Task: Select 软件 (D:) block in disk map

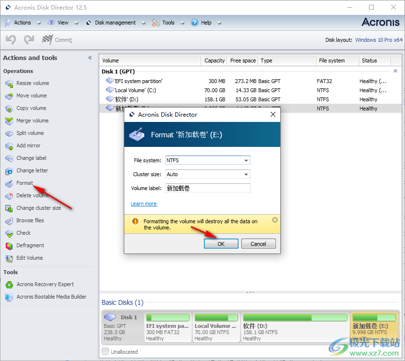Action: tap(295, 327)
